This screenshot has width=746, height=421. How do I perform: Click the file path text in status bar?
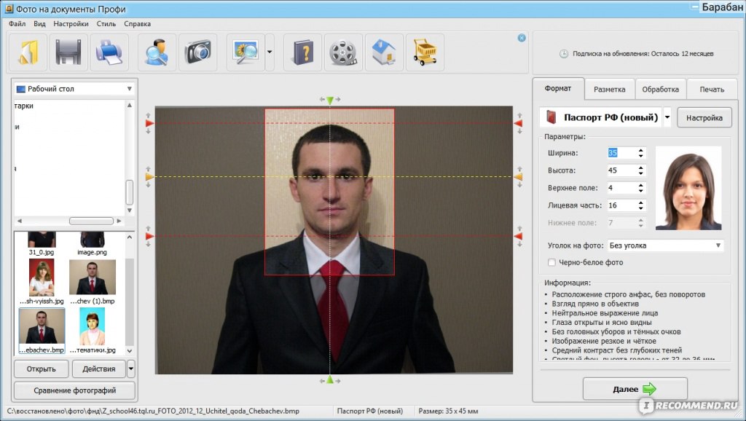click(x=153, y=411)
